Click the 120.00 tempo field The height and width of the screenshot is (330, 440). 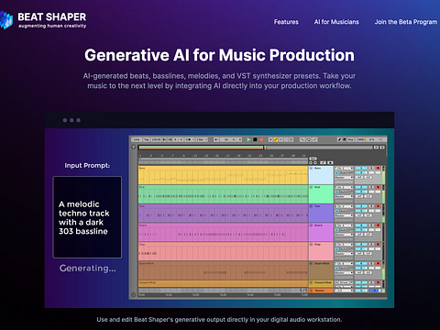click(156, 139)
